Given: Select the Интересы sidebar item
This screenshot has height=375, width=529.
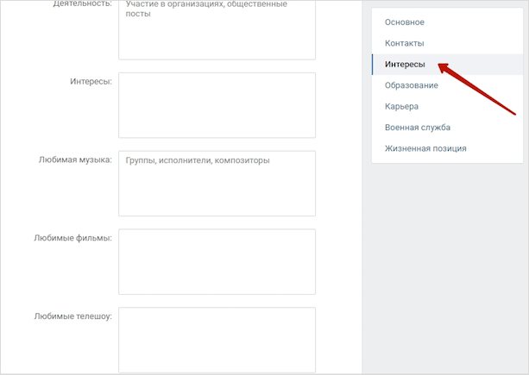Looking at the screenshot, I should pyautogui.click(x=447, y=64).
